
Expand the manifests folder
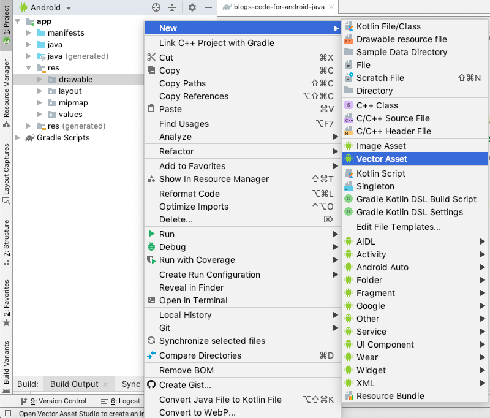coord(28,33)
